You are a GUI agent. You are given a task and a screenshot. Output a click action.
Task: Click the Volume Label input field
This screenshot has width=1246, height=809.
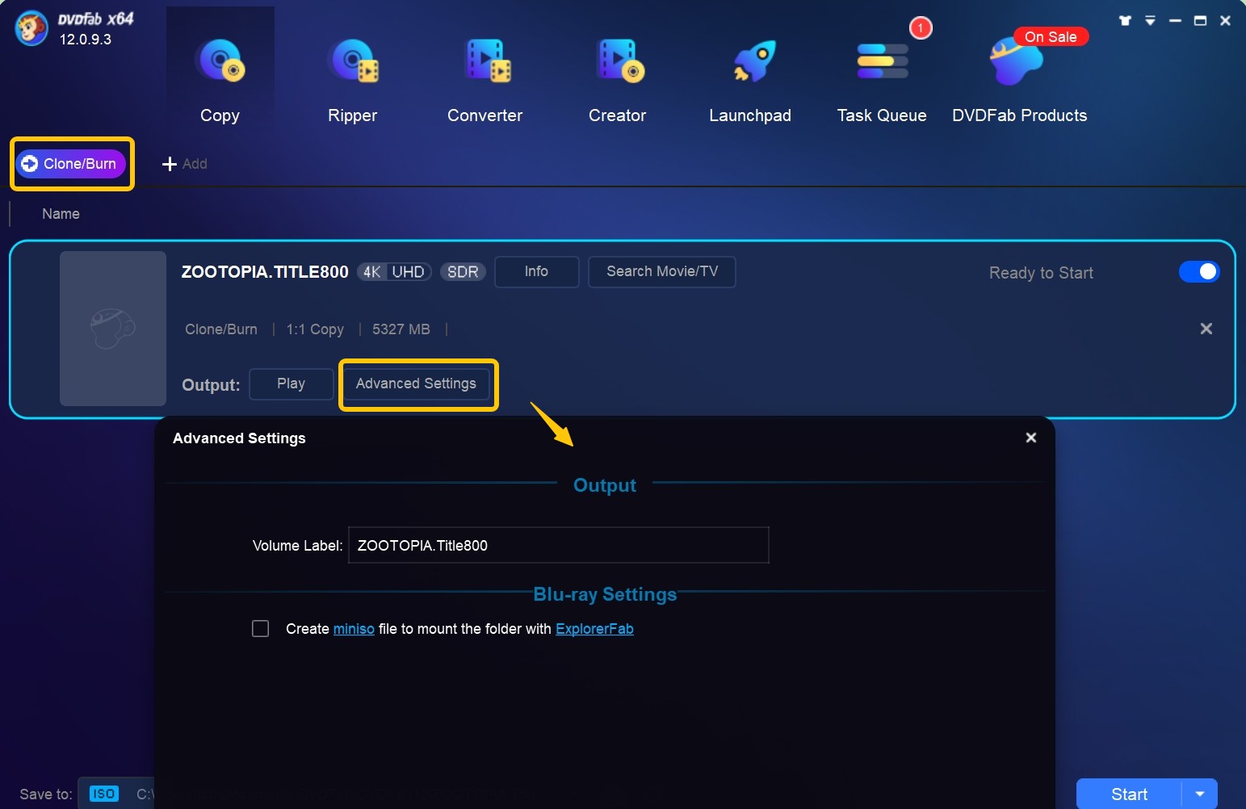[559, 545]
